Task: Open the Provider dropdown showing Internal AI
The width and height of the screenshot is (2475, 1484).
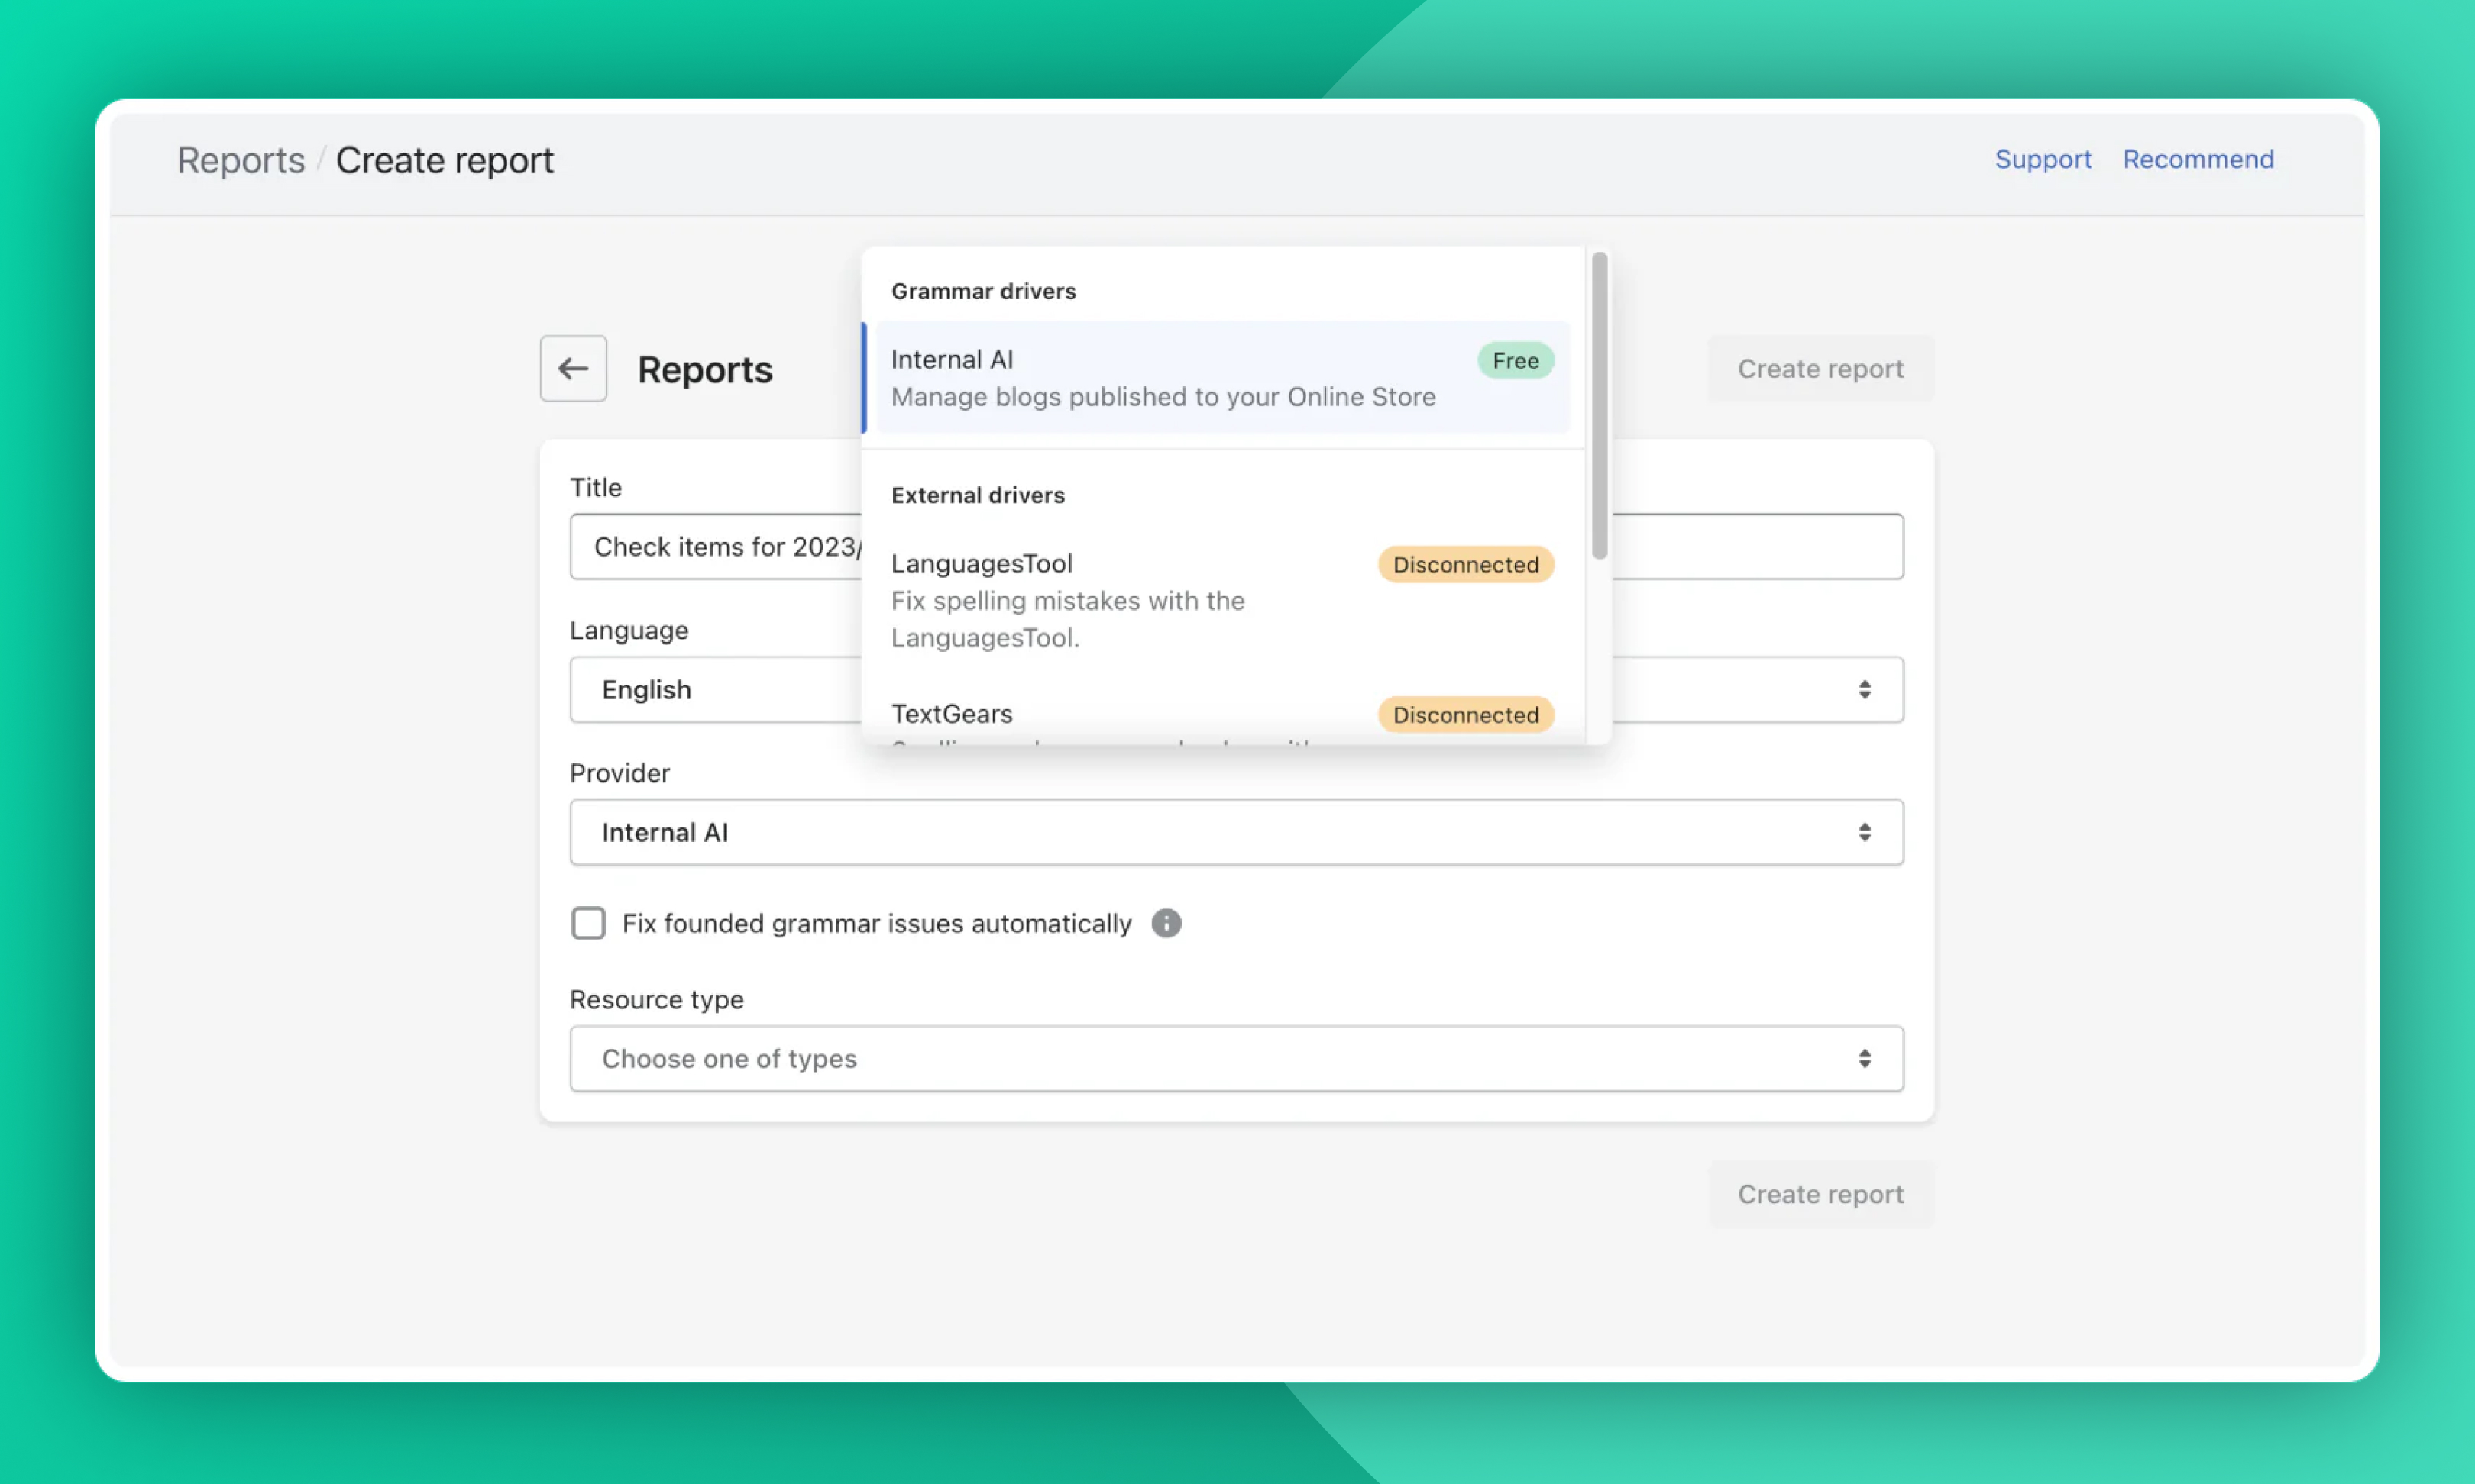Action: [x=1235, y=832]
